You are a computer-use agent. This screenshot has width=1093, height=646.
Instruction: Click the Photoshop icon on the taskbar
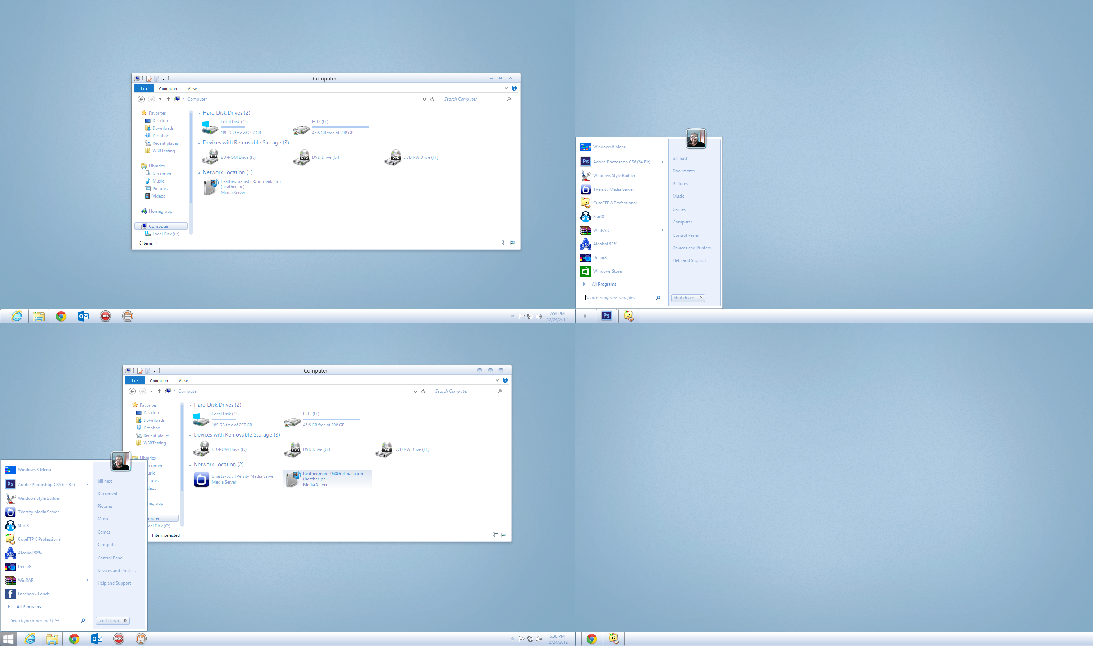coord(606,316)
